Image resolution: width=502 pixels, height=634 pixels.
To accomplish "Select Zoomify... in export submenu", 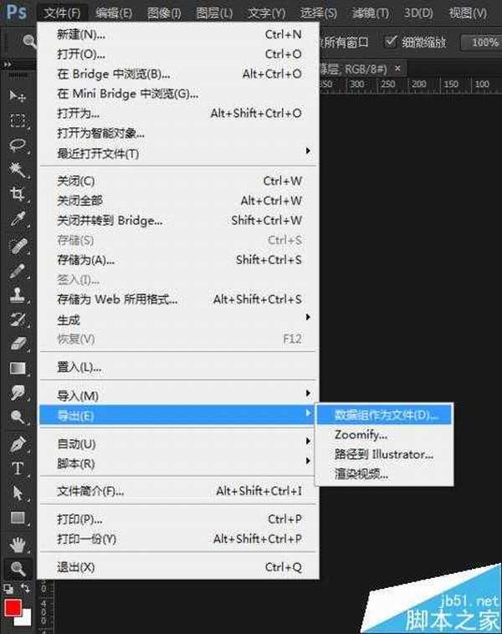I will pos(384,435).
